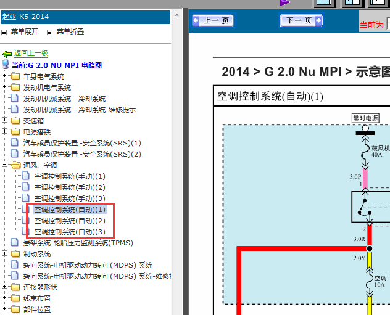Click 菜单展开 to expand all menus
The height and width of the screenshot is (315, 390).
pos(25,31)
